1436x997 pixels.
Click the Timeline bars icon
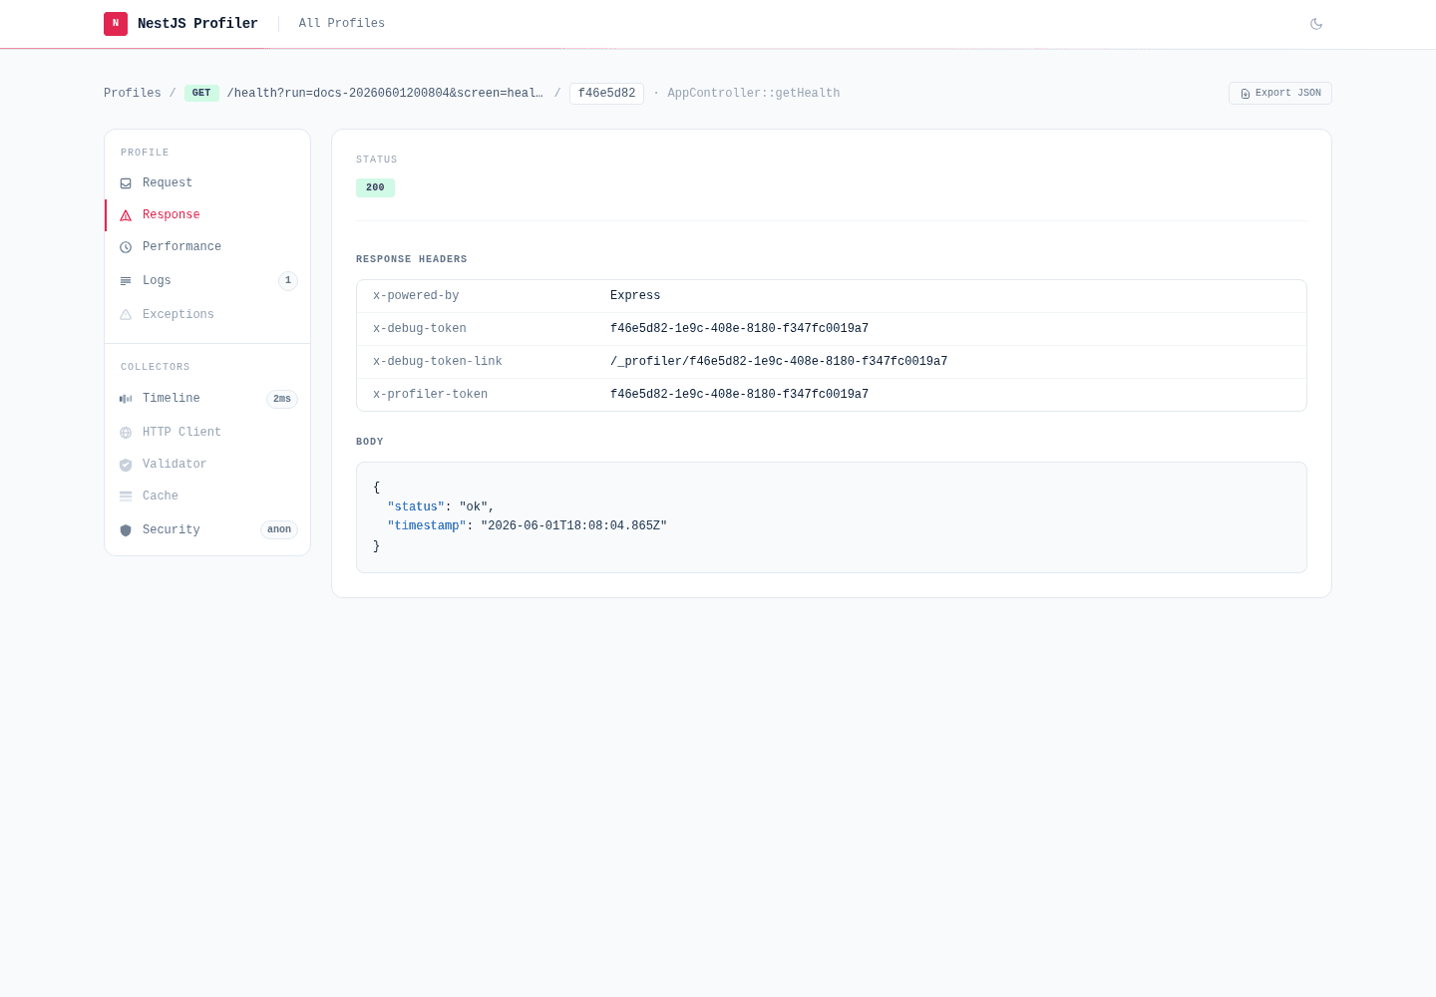(126, 399)
